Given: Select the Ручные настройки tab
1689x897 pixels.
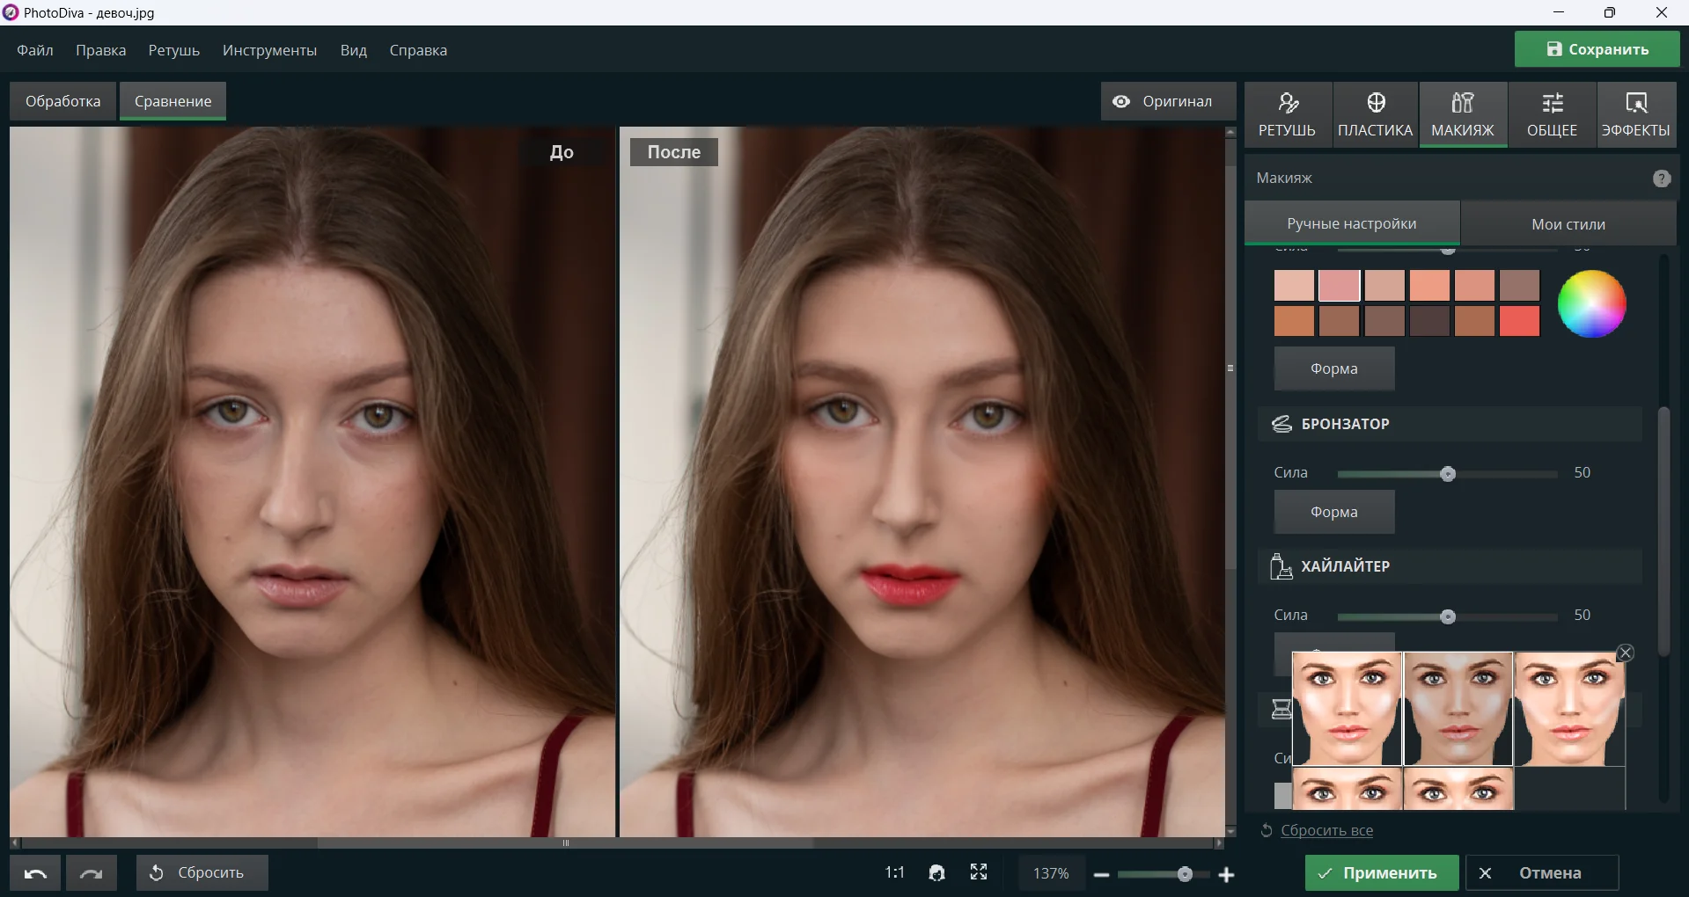Looking at the screenshot, I should 1352,223.
